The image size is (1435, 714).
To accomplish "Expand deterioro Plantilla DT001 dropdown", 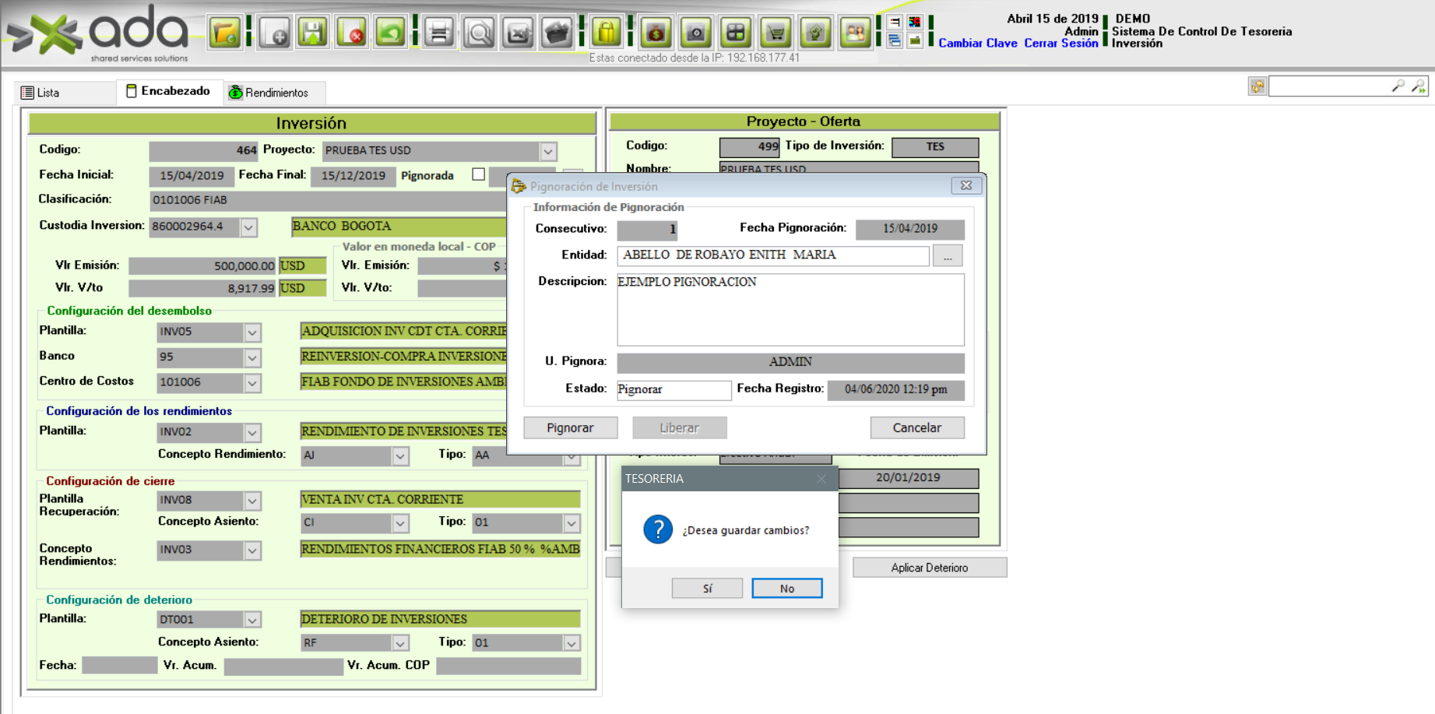I will (252, 621).
